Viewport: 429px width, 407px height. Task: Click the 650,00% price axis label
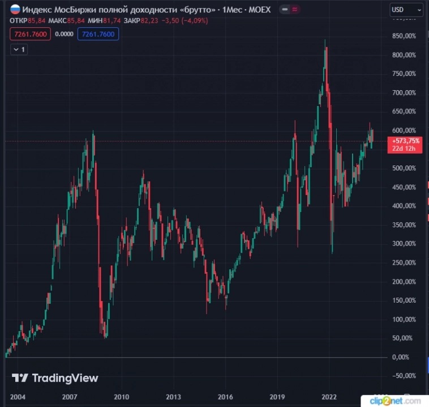click(404, 111)
